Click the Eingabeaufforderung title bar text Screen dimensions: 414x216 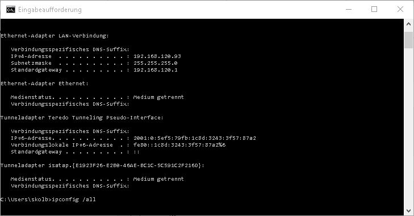click(49, 10)
